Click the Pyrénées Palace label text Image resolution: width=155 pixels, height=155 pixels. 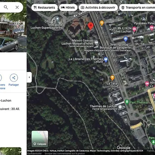145,23
